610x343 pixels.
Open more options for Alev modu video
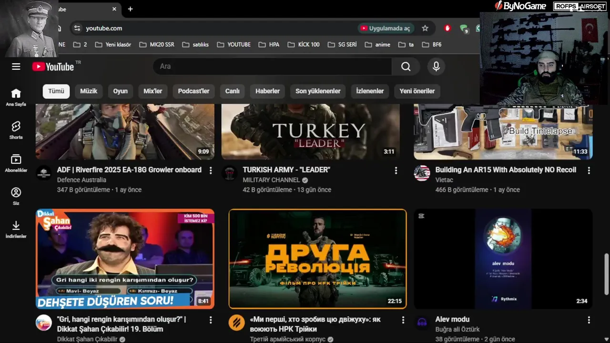(589, 320)
